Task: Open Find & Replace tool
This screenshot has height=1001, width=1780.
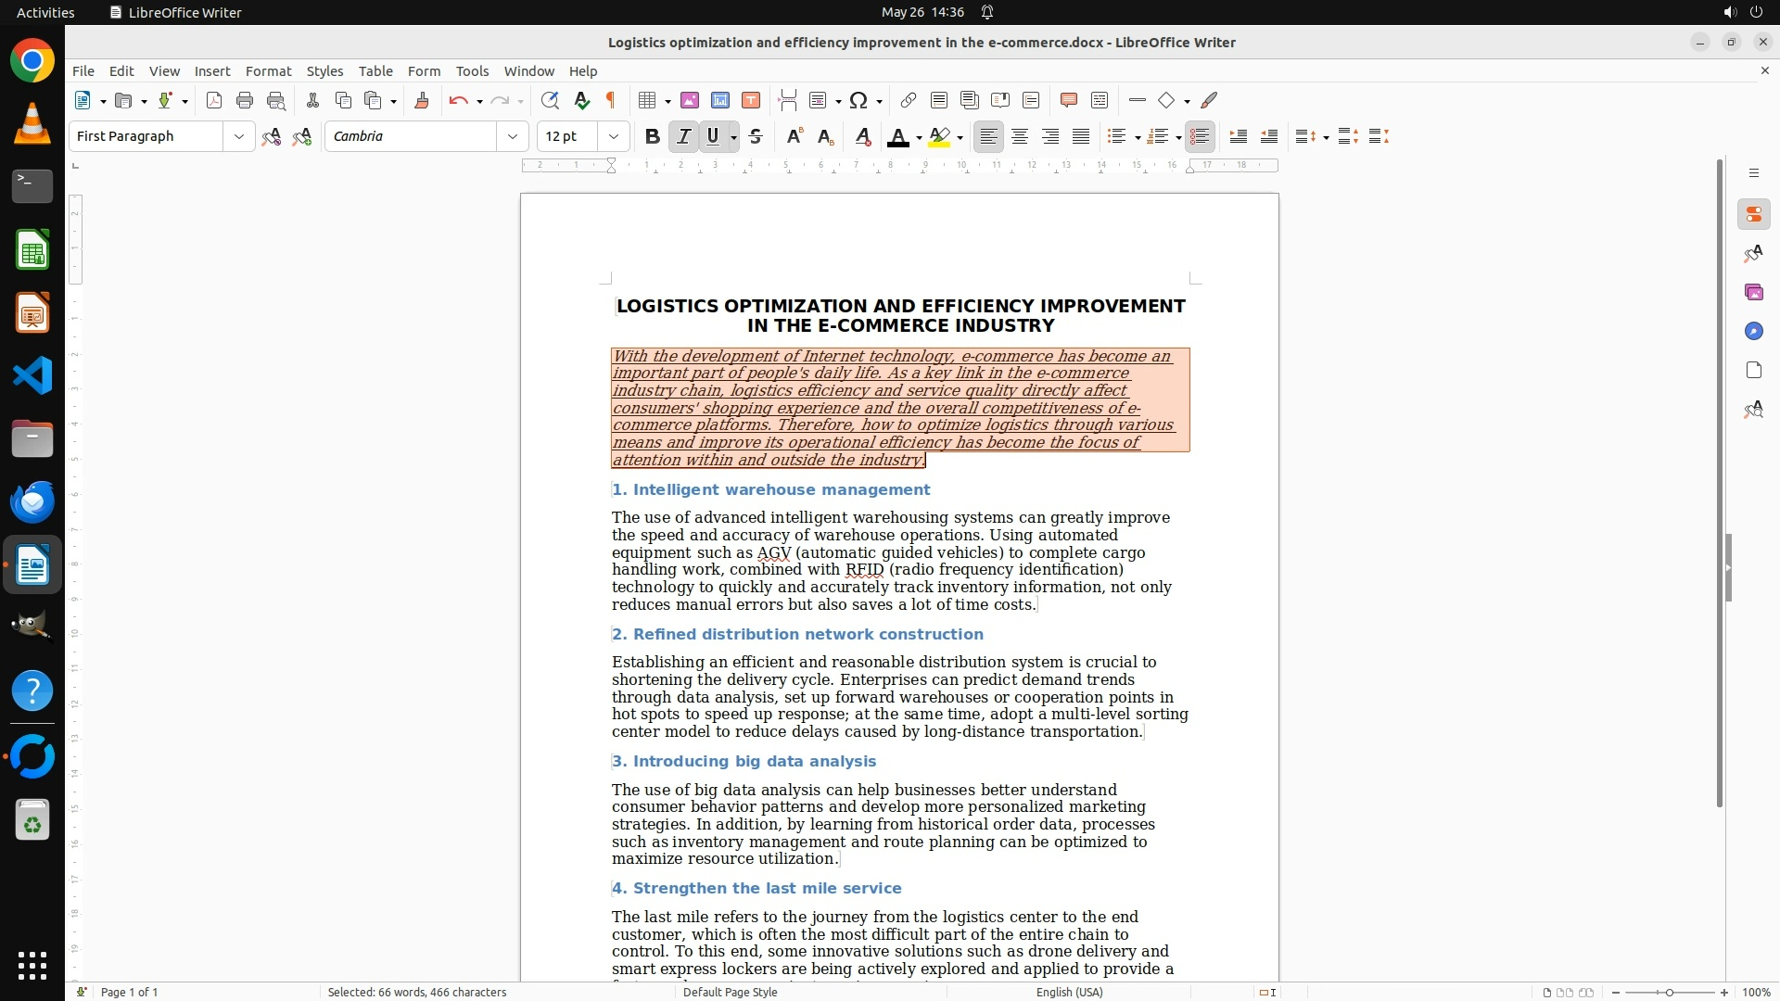Action: coord(550,100)
